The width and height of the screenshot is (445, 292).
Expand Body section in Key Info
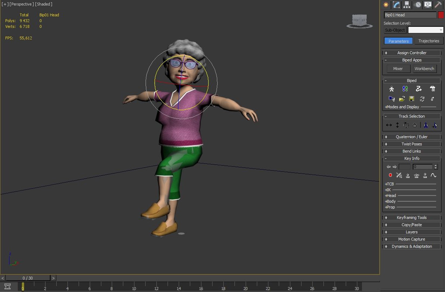(x=390, y=201)
